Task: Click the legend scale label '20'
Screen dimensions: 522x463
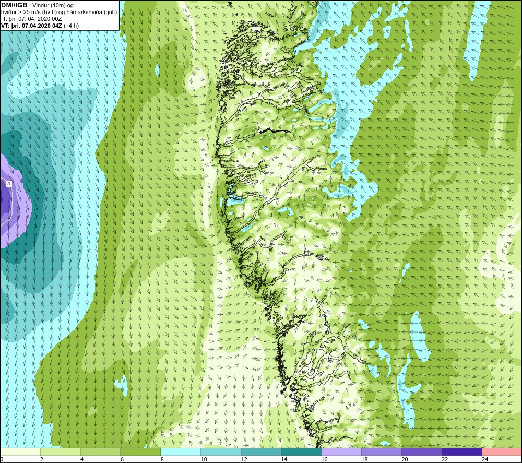Action: tap(405, 459)
